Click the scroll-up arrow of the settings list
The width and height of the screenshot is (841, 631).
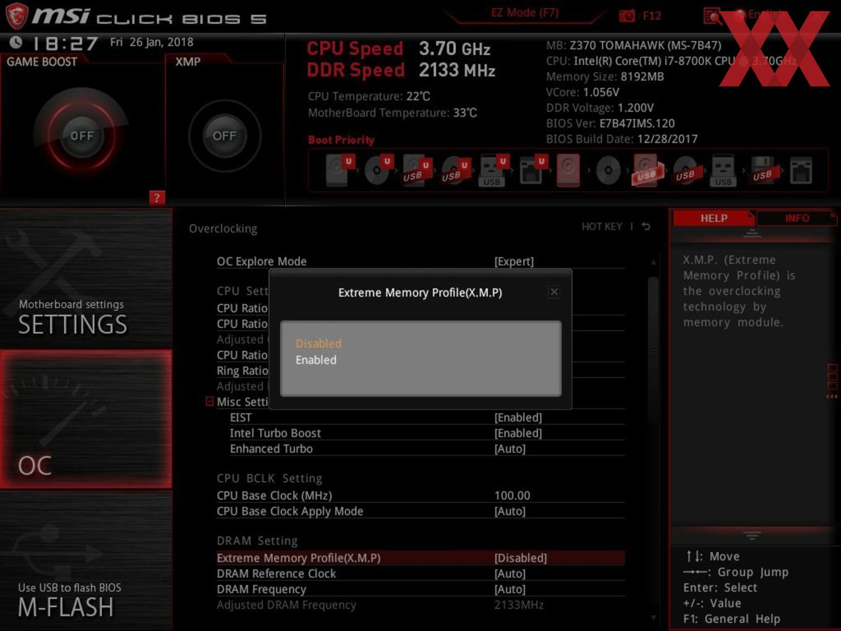point(653,262)
